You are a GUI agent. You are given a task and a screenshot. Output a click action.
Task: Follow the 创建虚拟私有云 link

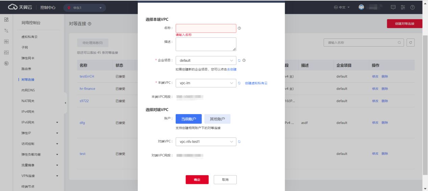click(256, 83)
